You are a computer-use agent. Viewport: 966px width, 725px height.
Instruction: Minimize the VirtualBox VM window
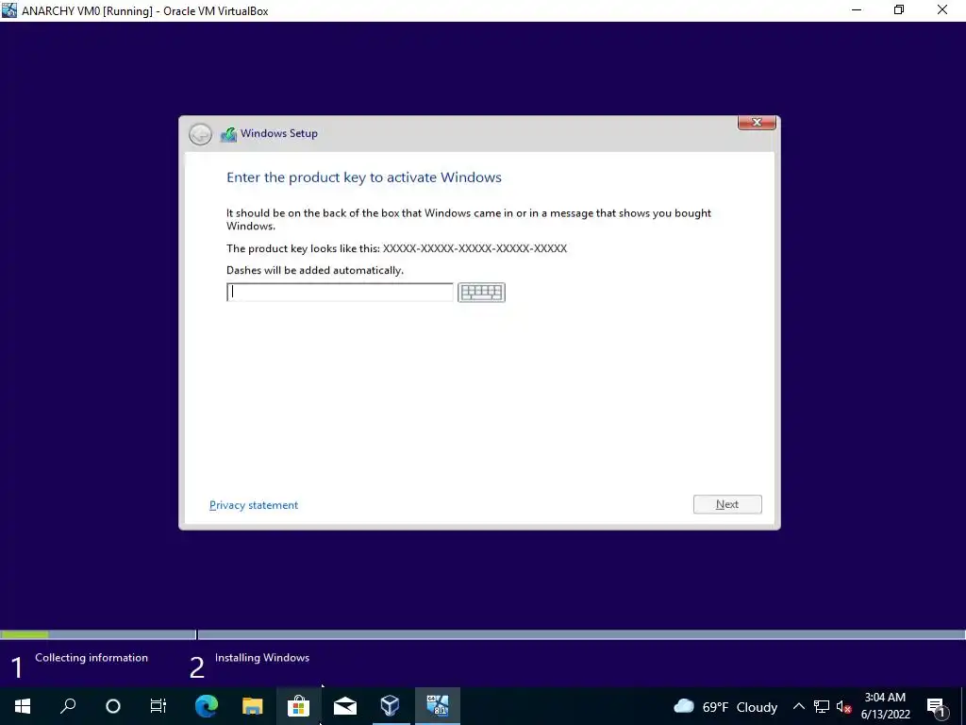click(x=857, y=9)
